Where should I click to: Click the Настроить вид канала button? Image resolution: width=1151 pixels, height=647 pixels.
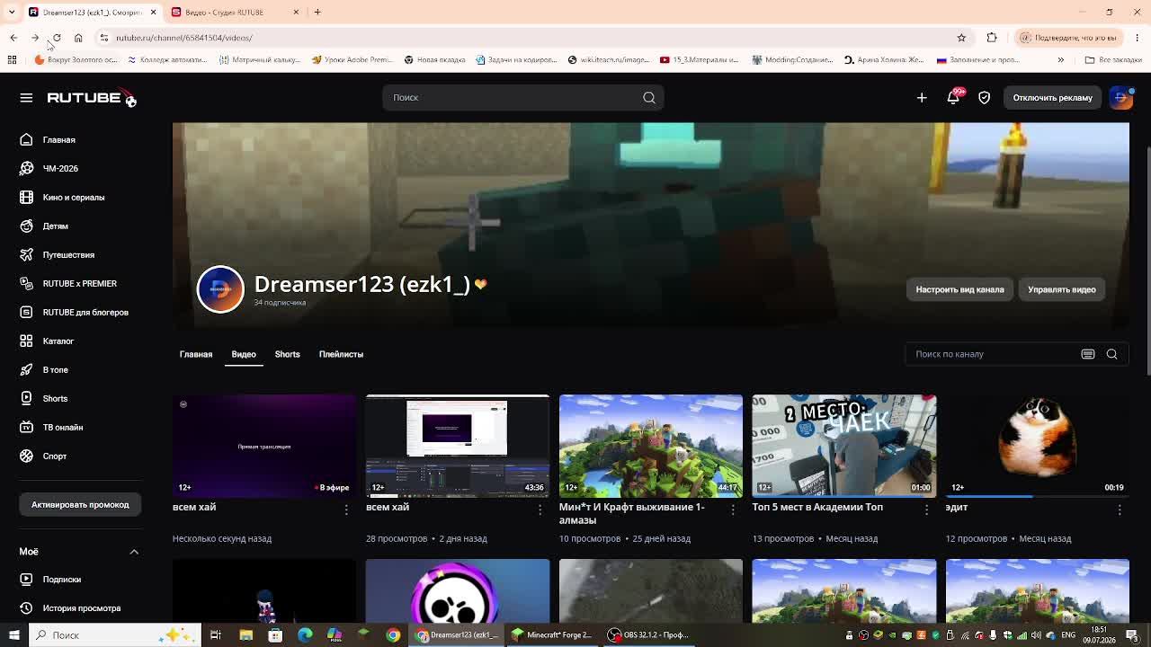coord(959,289)
